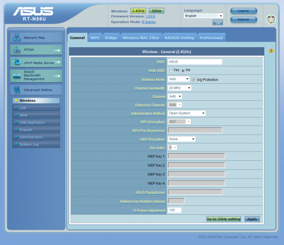Screen dimensions: 284x245
Task: Open firmware version 1.0.0.9 link
Action: [150, 16]
